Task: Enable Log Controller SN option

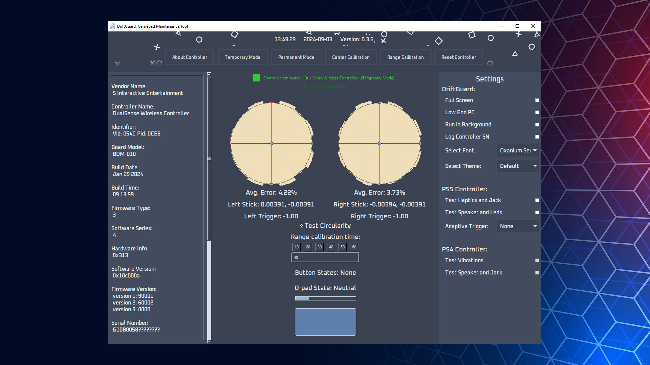Action: [x=537, y=137]
